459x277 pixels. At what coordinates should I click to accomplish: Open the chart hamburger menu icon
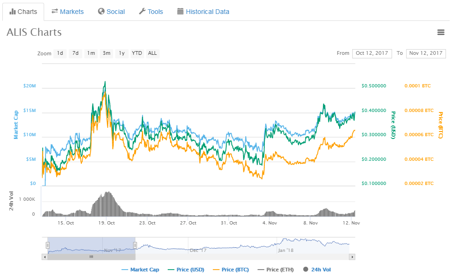[x=440, y=32]
